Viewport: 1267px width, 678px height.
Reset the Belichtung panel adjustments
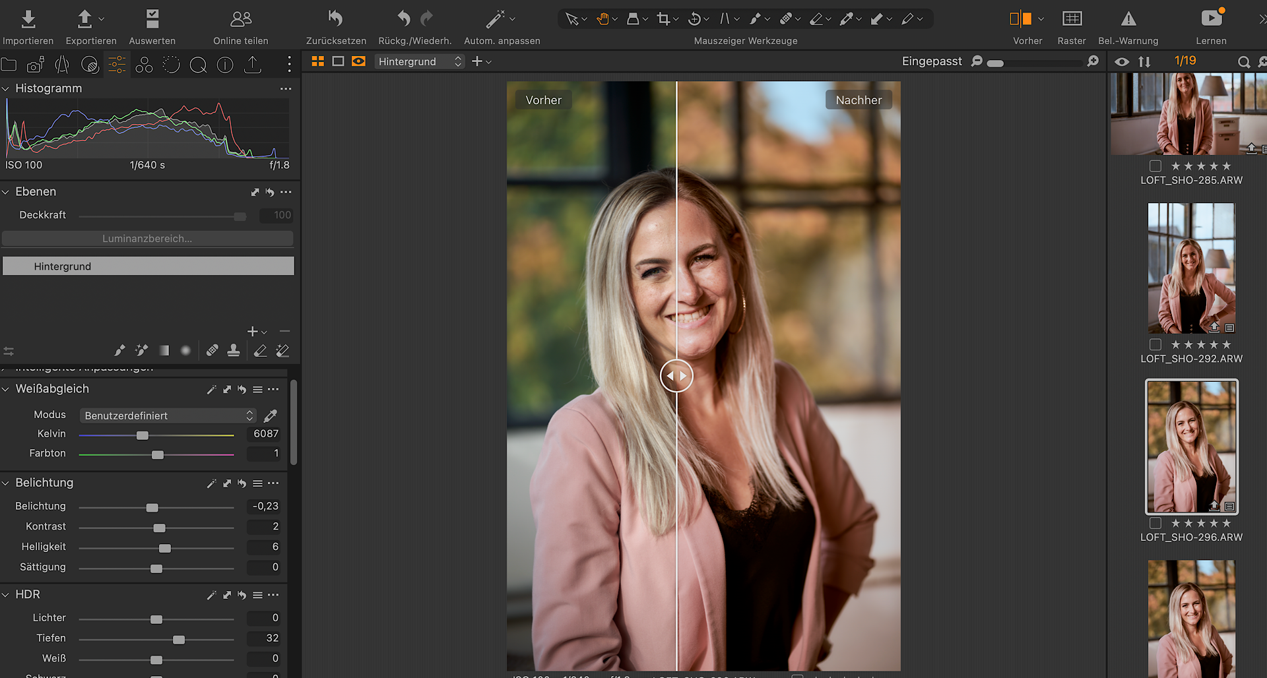(x=242, y=483)
